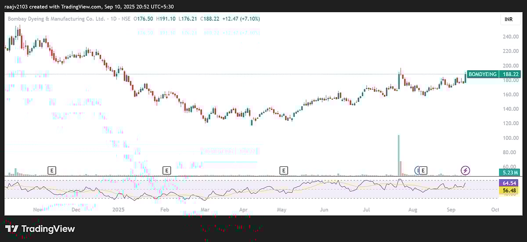The height and width of the screenshot is (242, 527).
Task: Click the Oct label on time axis
Action: point(495,210)
